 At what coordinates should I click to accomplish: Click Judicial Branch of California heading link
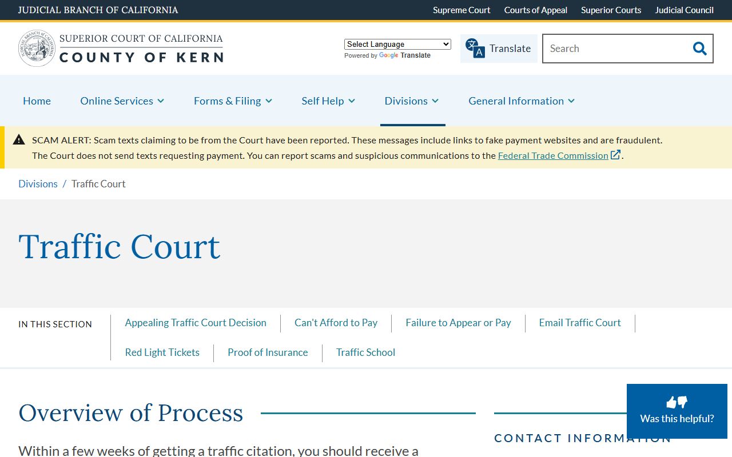point(98,10)
